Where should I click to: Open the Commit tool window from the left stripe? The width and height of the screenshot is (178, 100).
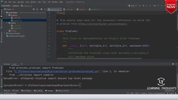point(1,24)
